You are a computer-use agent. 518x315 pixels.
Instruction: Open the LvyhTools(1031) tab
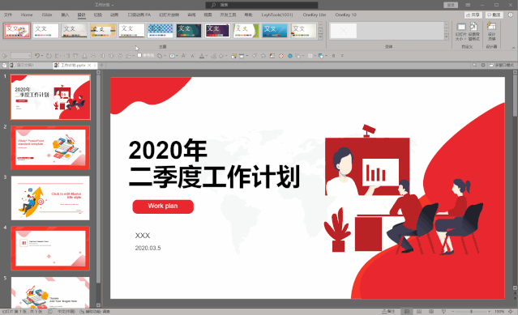tap(277, 15)
